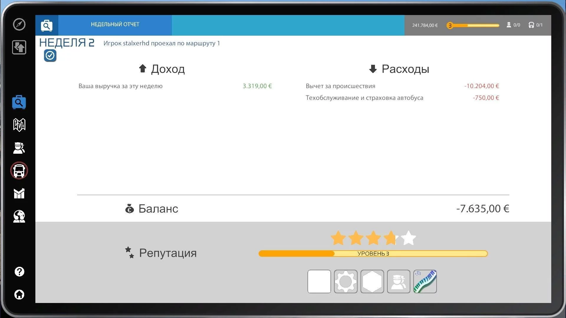The image size is (566, 318).
Task: Open the route map sidebar icon
Action: tap(19, 125)
